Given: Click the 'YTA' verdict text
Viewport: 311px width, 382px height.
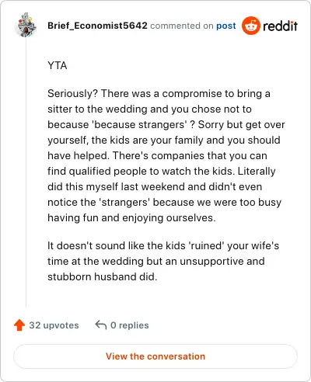Looking at the screenshot, I should coord(58,66).
